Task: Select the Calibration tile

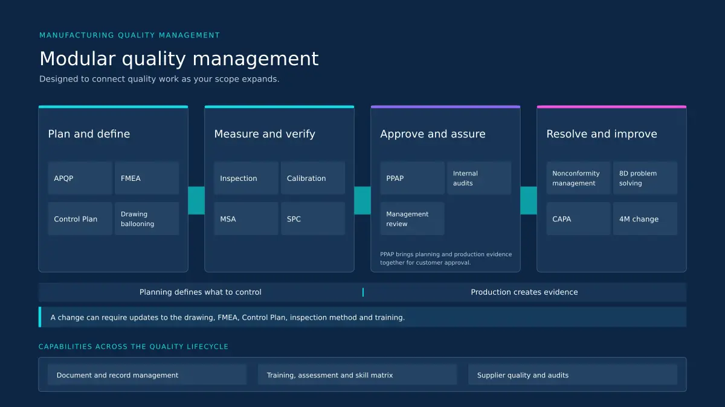Action: tap(313, 178)
